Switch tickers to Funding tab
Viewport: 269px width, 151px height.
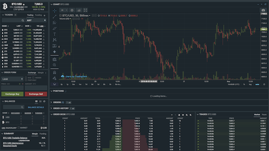pos(38,15)
